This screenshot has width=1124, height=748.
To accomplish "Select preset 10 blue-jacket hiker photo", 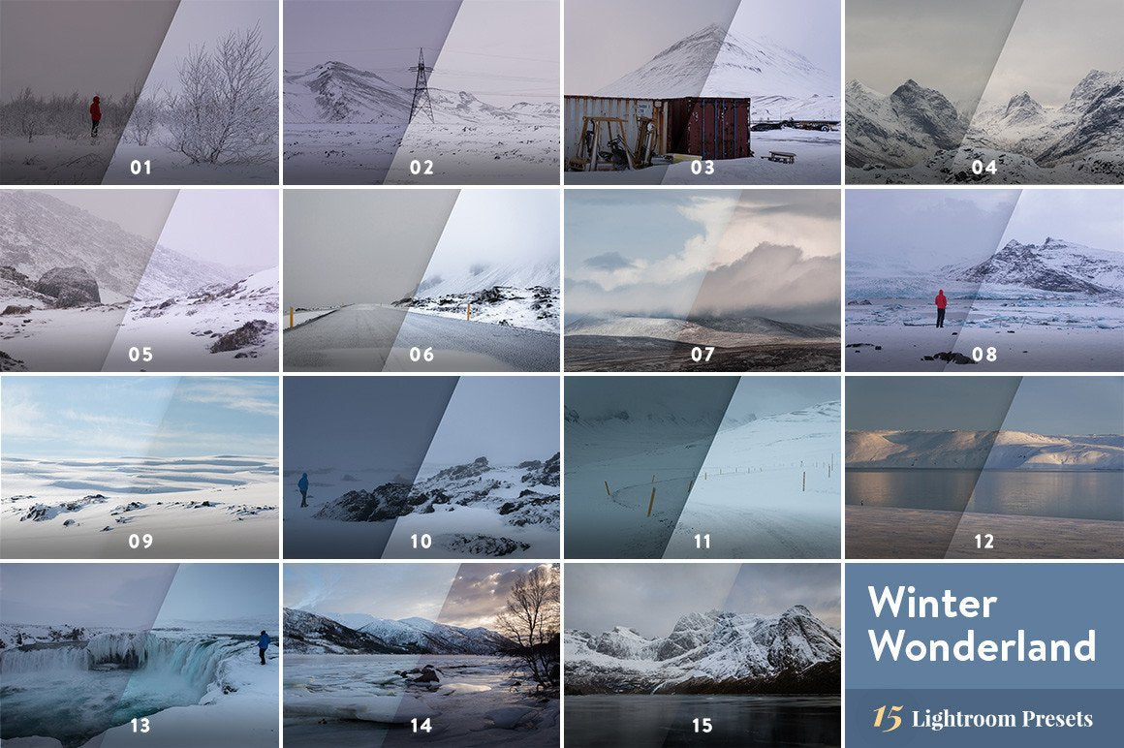I will [421, 467].
